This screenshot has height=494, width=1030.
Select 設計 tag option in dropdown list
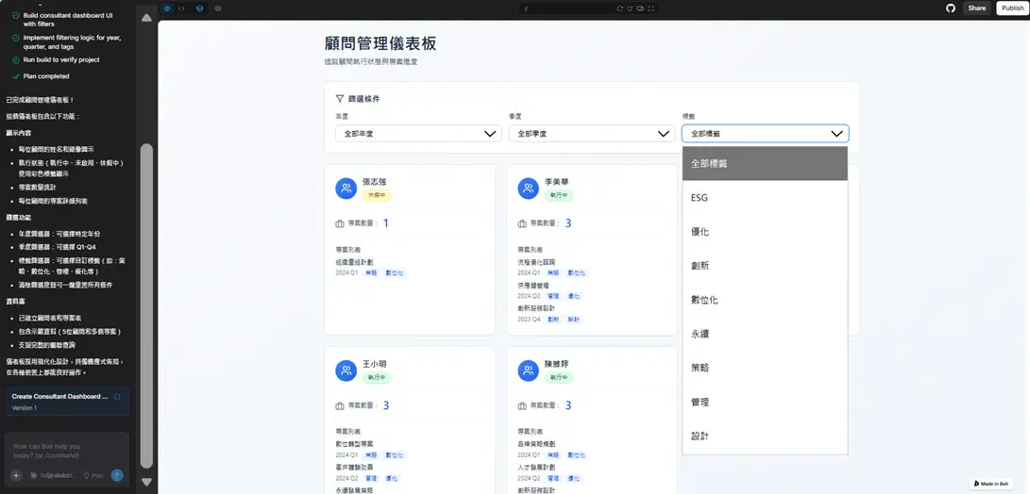point(766,436)
